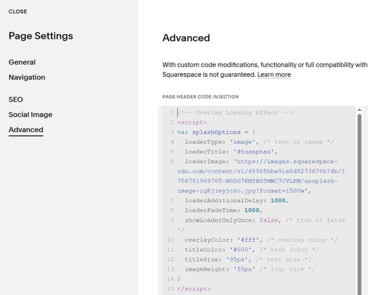Click the loaderAdditionalDelay 1000 value

click(x=279, y=201)
